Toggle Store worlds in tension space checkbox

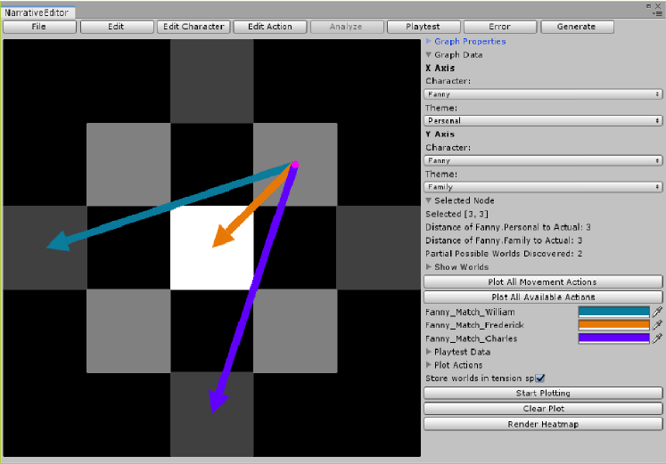click(x=540, y=379)
